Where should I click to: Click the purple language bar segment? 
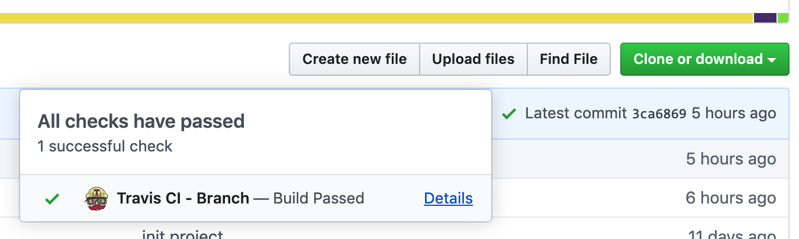(x=765, y=18)
